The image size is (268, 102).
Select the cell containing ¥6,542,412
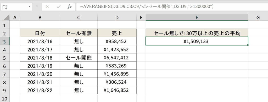pos(117,58)
